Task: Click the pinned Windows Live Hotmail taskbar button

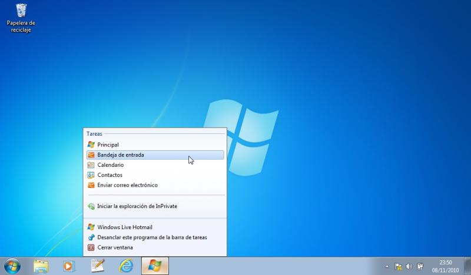Action: pos(155,266)
